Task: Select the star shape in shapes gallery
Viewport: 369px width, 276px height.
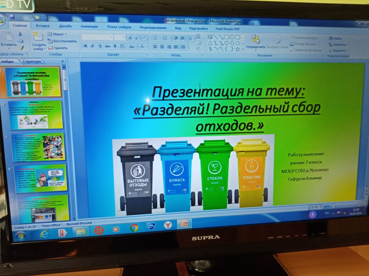Action: point(237,49)
